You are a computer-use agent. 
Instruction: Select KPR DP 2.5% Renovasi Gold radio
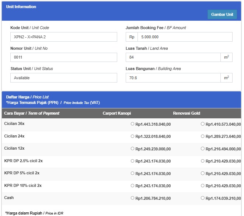[202, 161]
